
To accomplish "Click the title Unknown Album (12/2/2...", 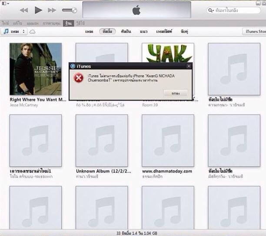I will tap(103, 171).
